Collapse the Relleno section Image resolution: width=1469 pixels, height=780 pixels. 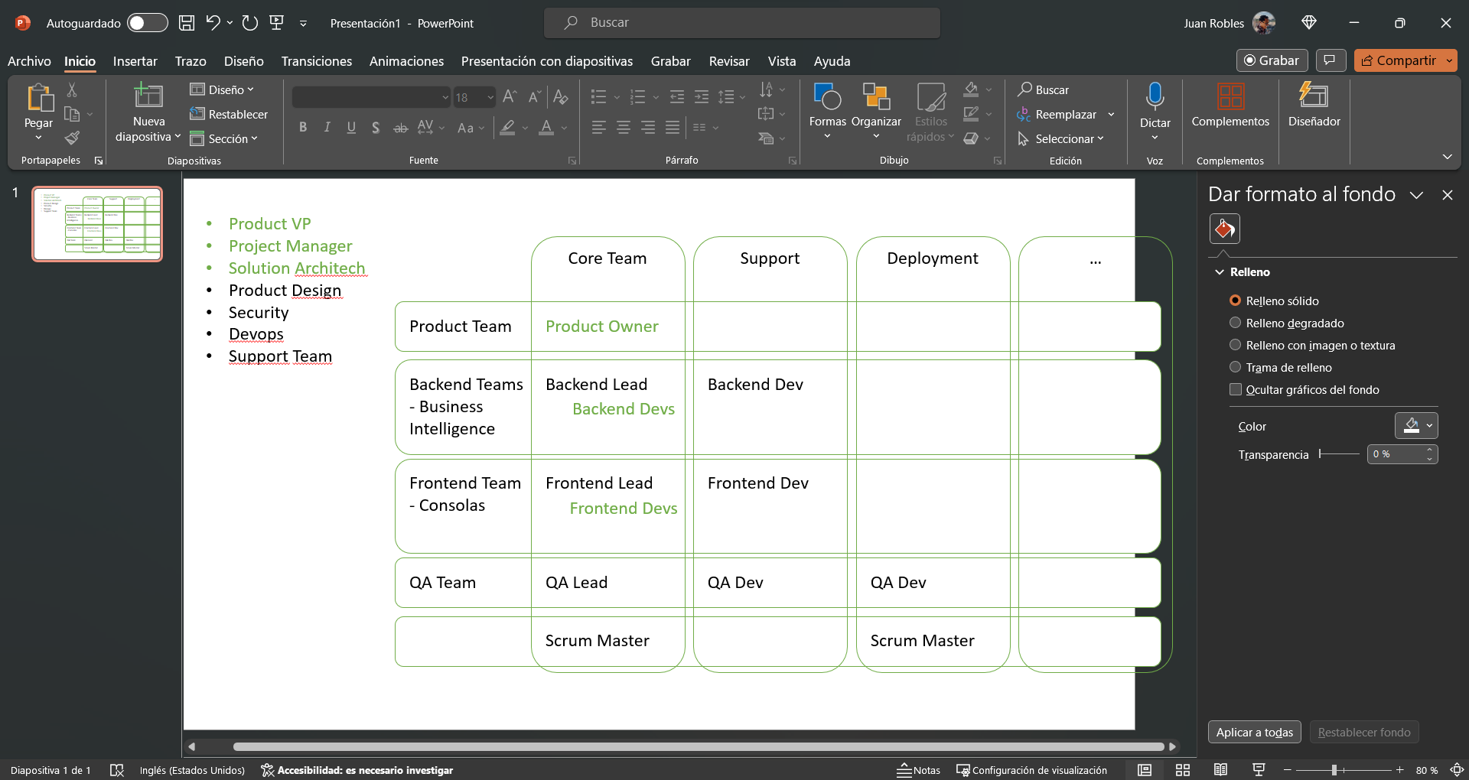(1220, 272)
